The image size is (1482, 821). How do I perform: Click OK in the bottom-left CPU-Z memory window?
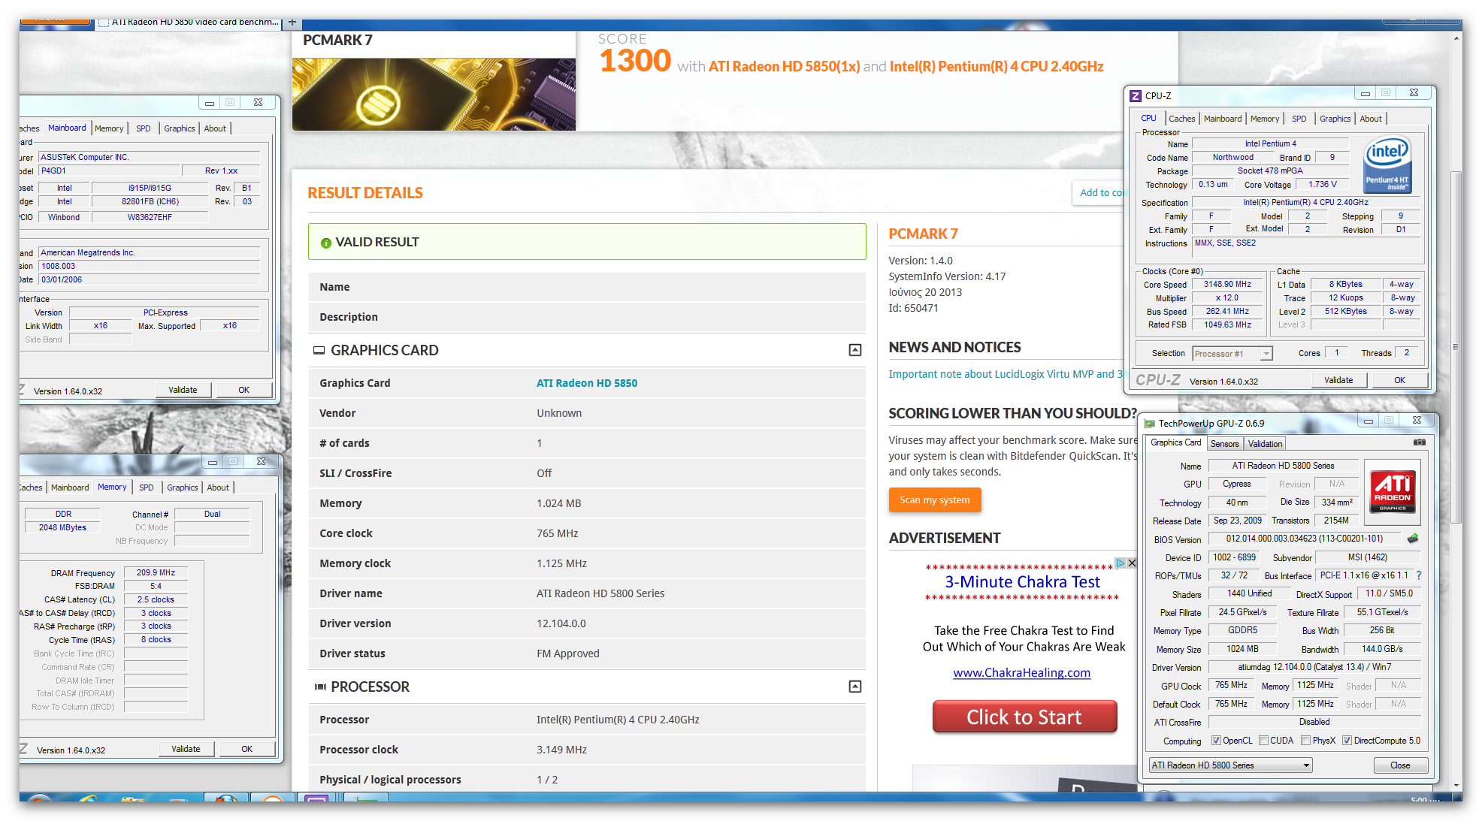tap(246, 749)
